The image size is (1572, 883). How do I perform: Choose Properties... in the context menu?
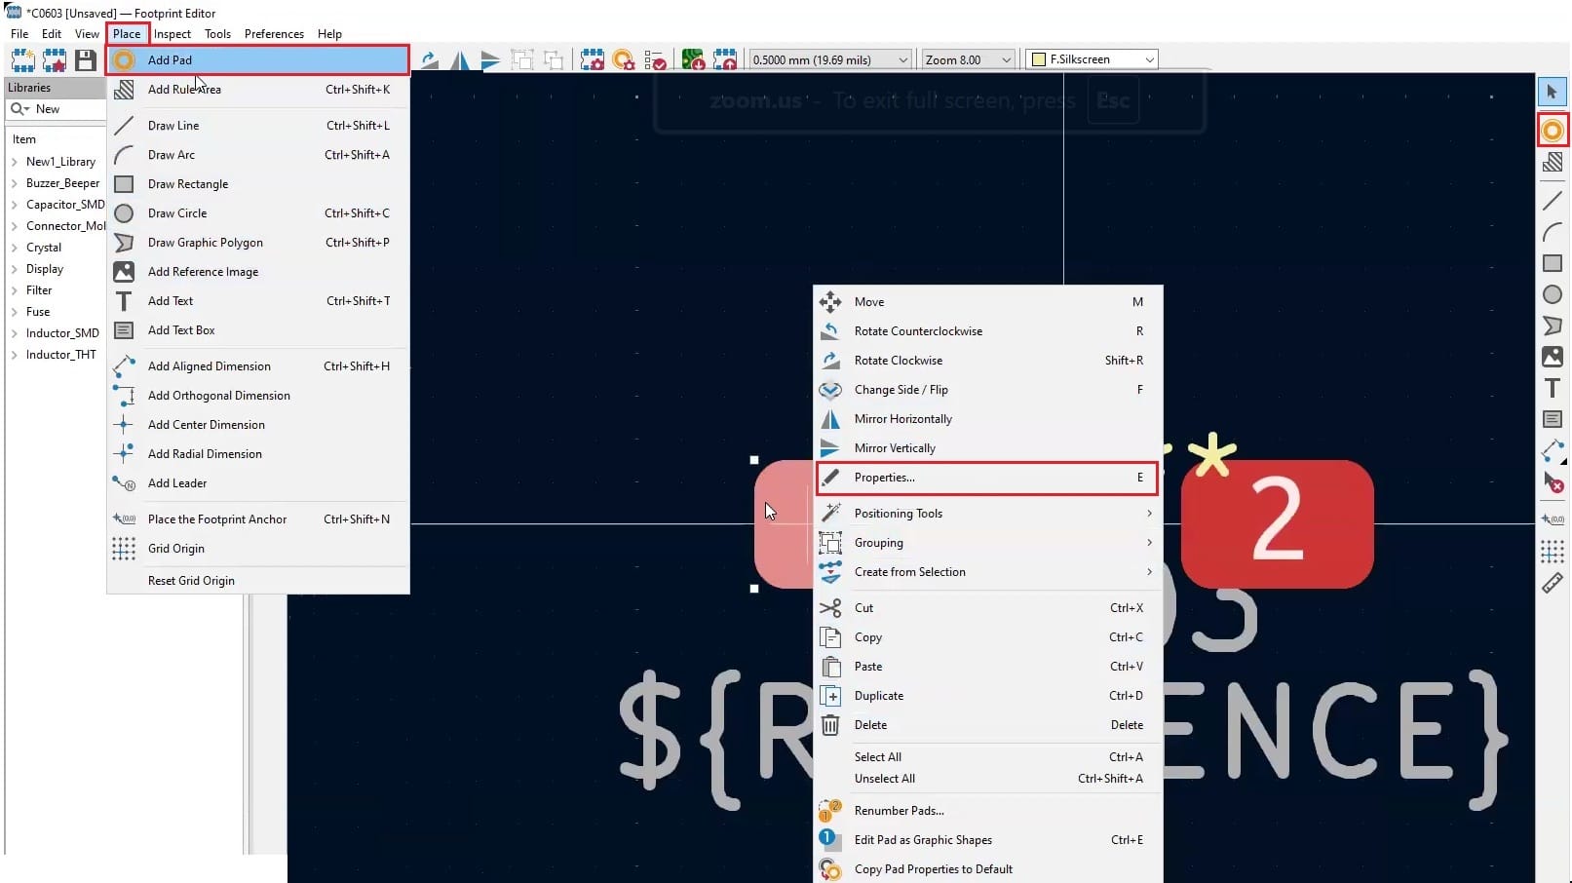point(987,478)
